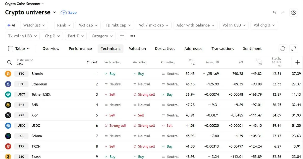Screen dimensions: 303x159
Task: Select the Technicals tab
Action: 111,49
